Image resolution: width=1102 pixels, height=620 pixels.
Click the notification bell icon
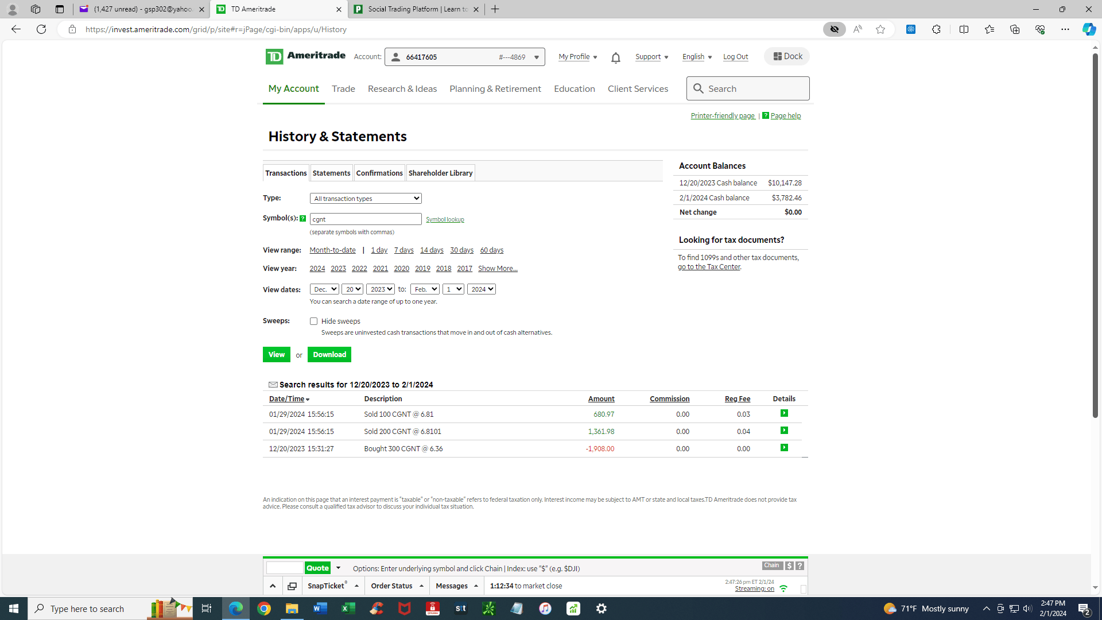pos(615,57)
